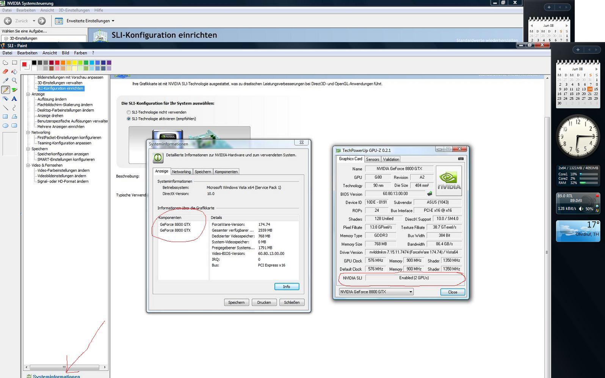
Task: Click the back arrow next to Zurück
Action: click(8, 21)
